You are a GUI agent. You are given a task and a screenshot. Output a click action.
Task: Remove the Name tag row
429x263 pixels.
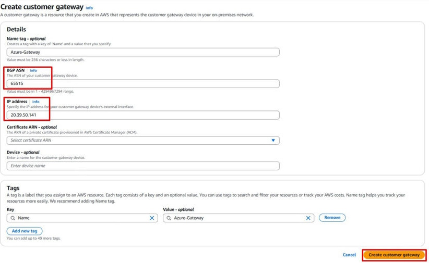(332, 218)
